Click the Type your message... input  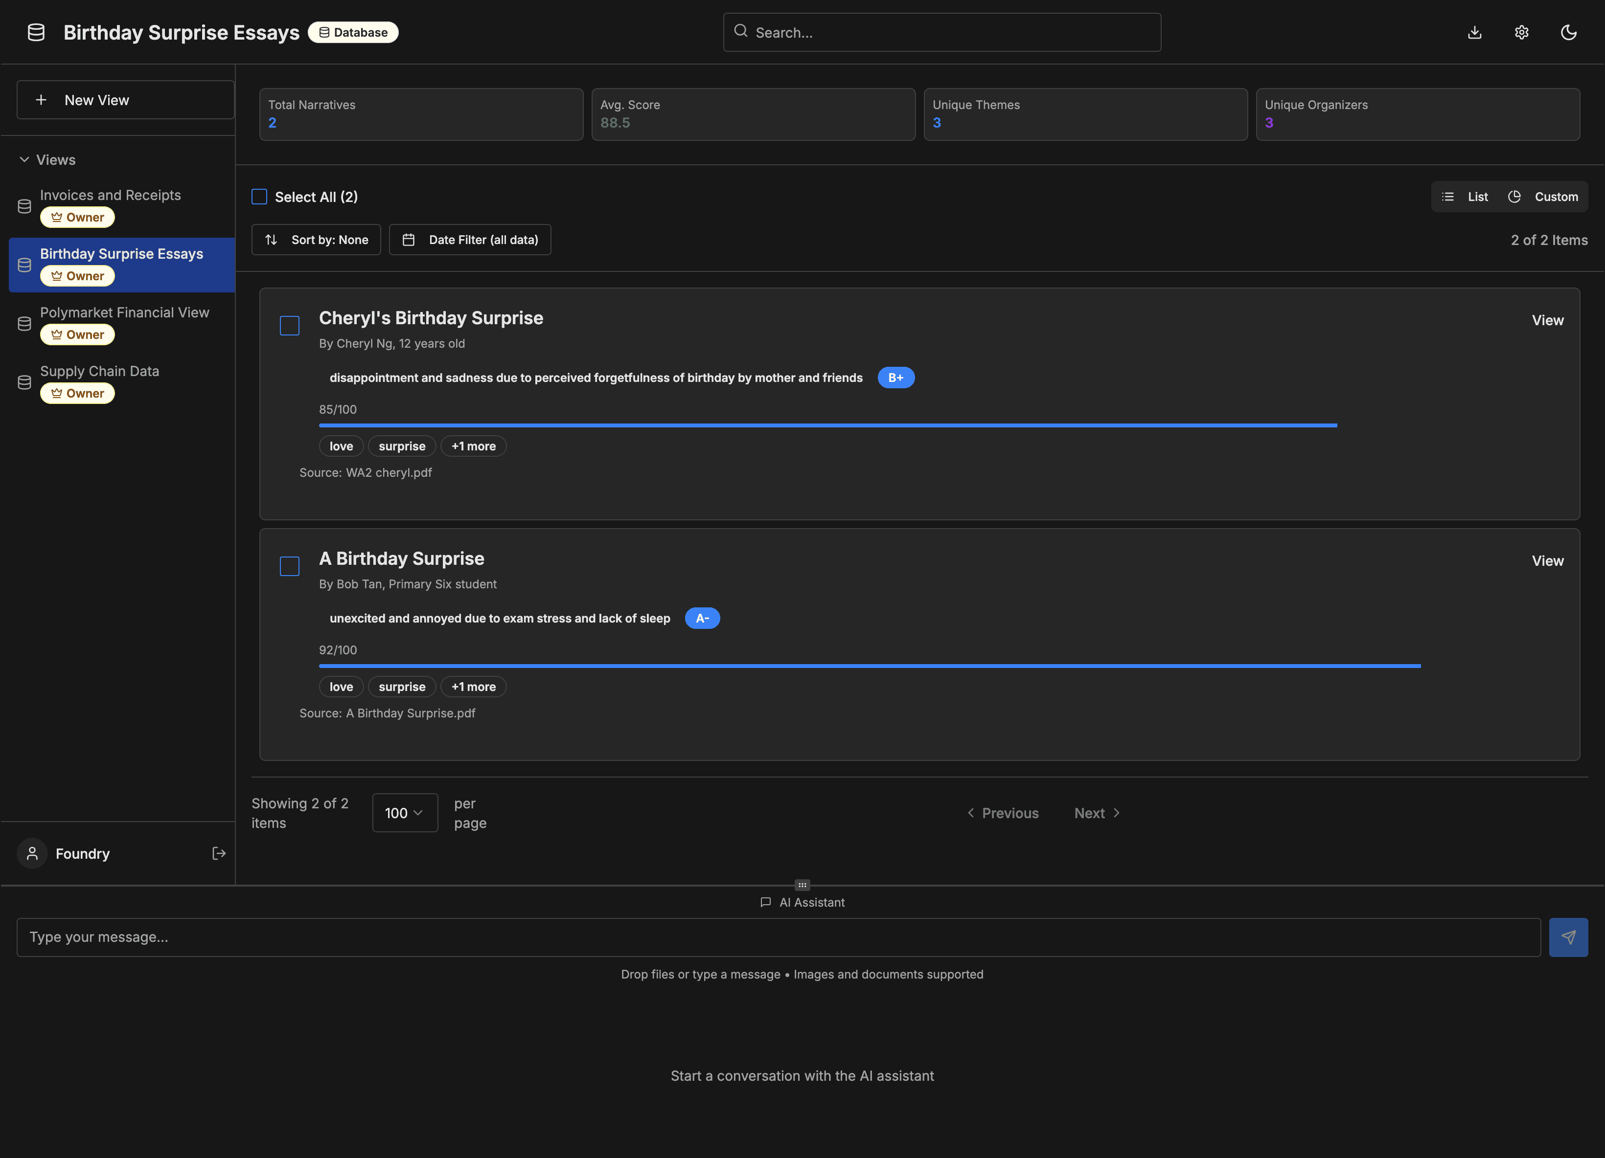pyautogui.click(x=779, y=937)
